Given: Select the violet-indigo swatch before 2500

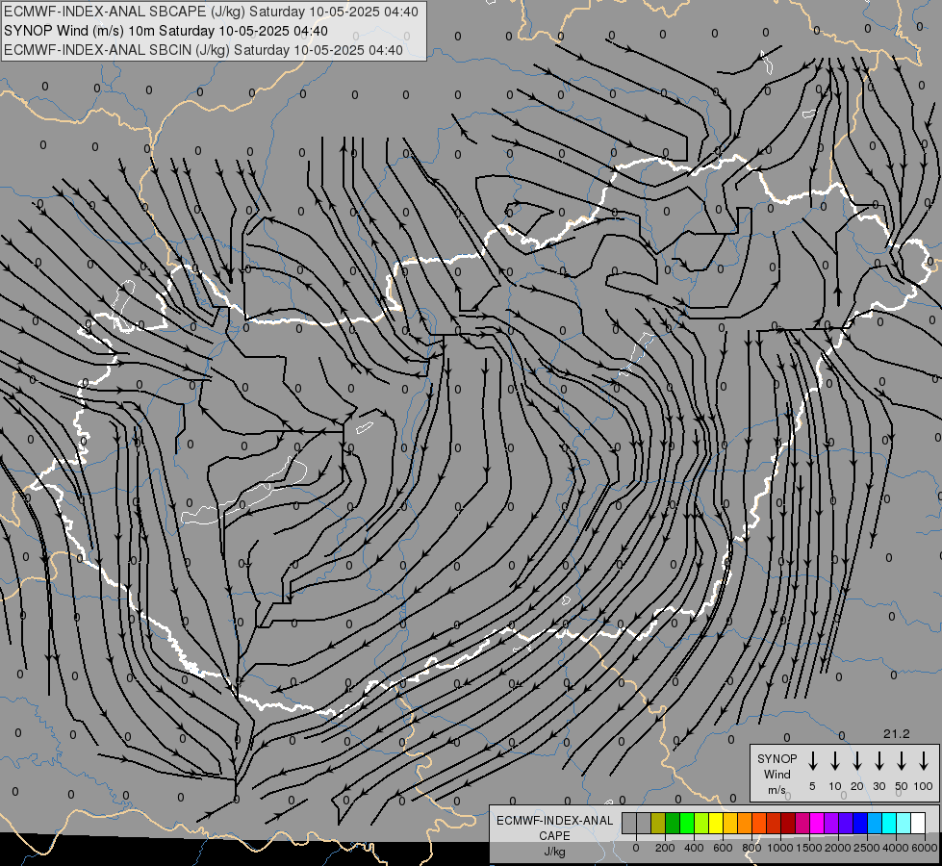Looking at the screenshot, I should pyautogui.click(x=845, y=823).
